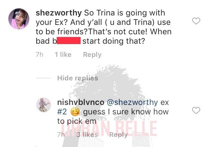The image size is (215, 147).
Task: View who liked via '1 like'
Action: click(63, 54)
